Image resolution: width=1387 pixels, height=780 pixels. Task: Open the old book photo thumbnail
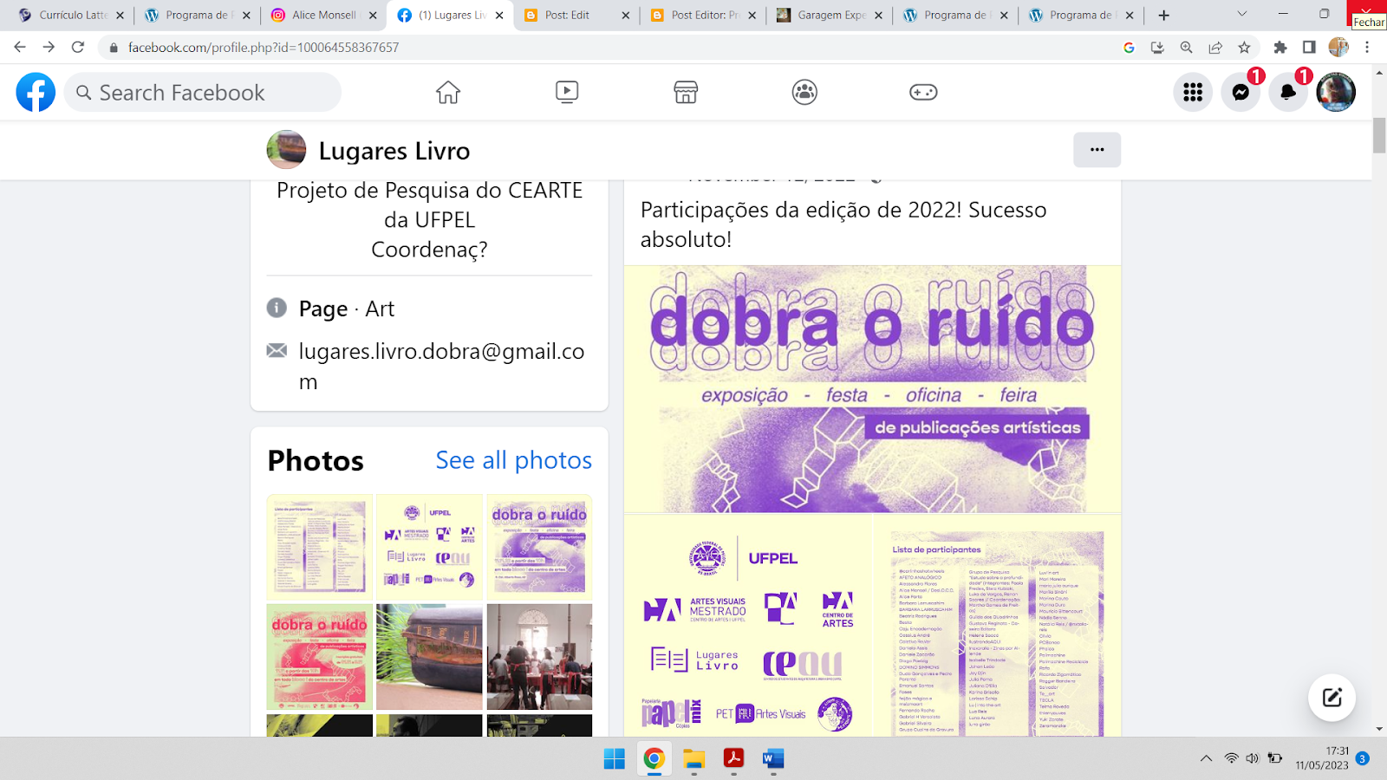429,657
